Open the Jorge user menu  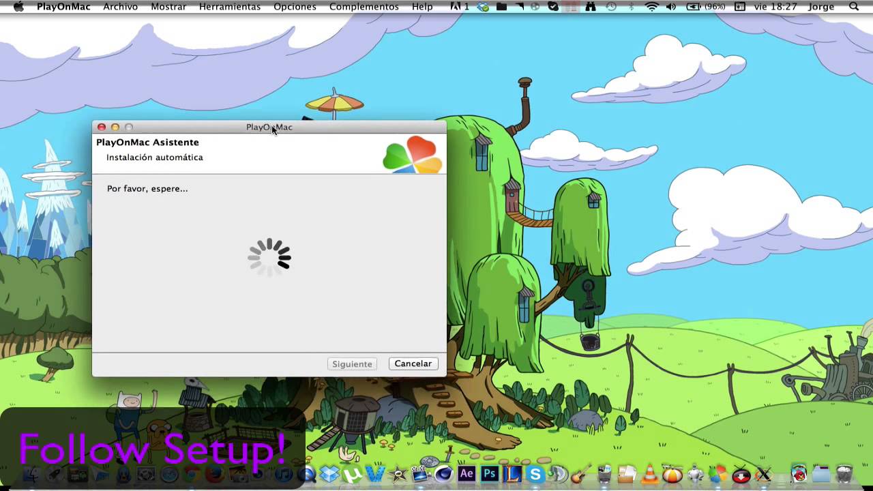pyautogui.click(x=820, y=6)
